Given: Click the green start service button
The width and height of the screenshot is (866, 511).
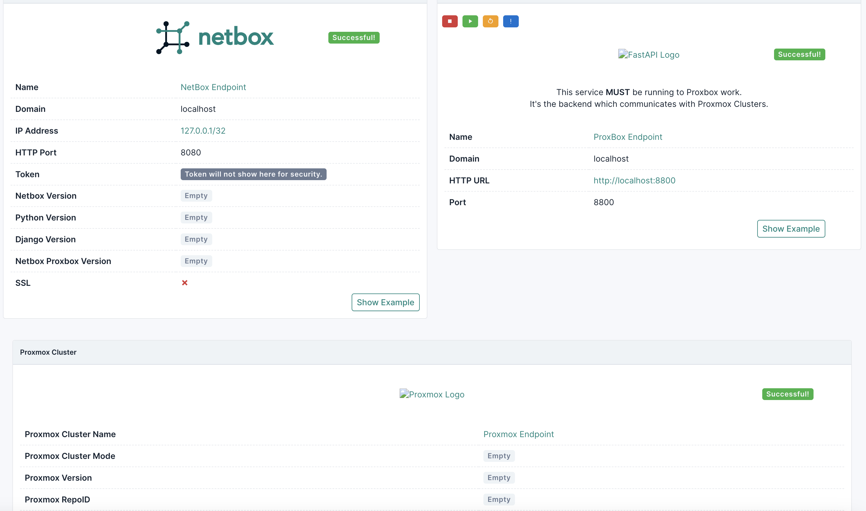Looking at the screenshot, I should point(470,21).
